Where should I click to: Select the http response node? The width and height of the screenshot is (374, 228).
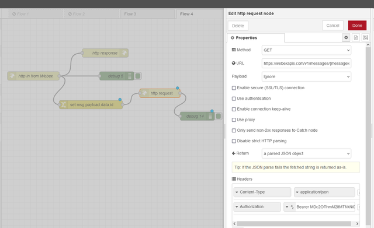105,53
